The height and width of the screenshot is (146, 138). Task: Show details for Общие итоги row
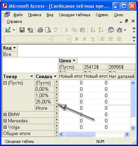(x=56, y=132)
